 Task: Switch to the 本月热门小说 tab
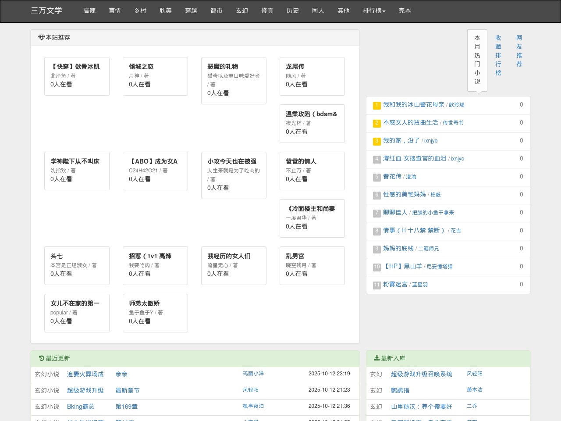click(x=477, y=60)
